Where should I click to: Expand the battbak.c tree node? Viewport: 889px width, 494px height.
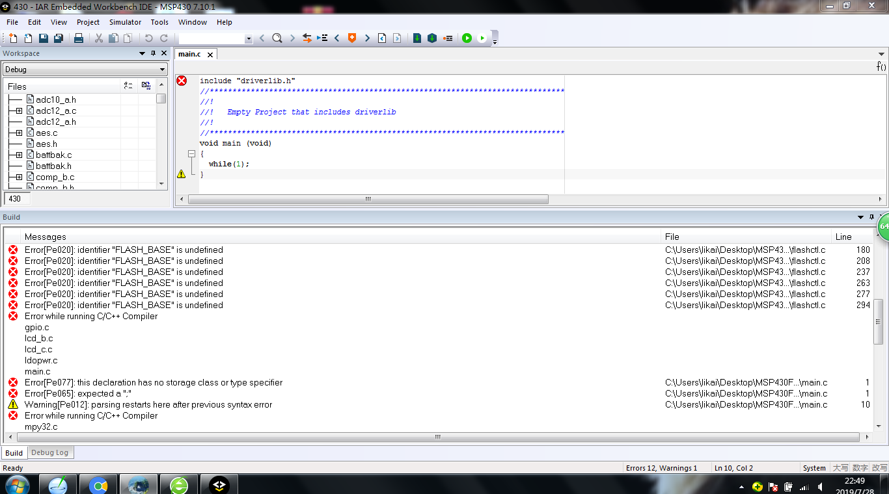pos(20,155)
